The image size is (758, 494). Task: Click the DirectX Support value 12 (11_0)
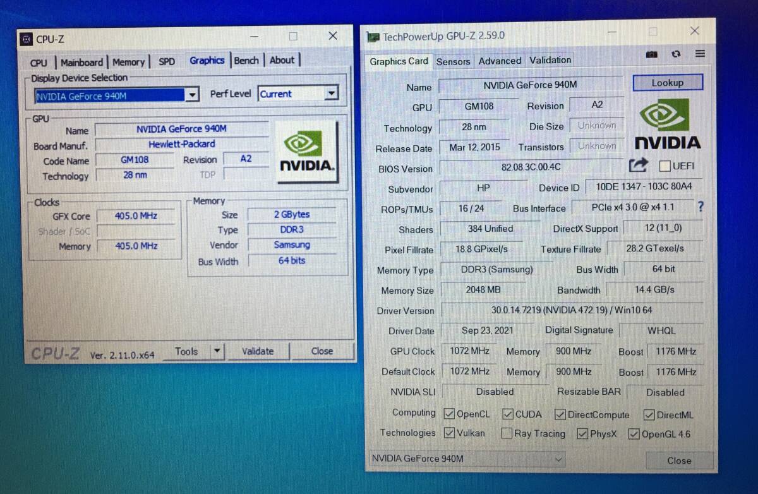pos(663,228)
